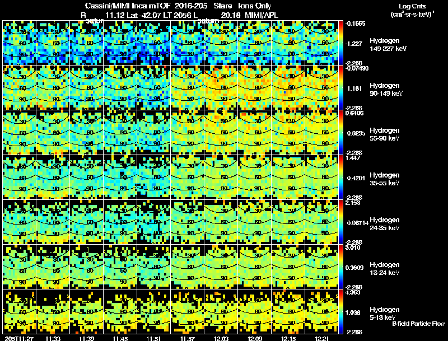
Task: Click the color scale bar for 24-35 keV row
Action: click(340, 222)
